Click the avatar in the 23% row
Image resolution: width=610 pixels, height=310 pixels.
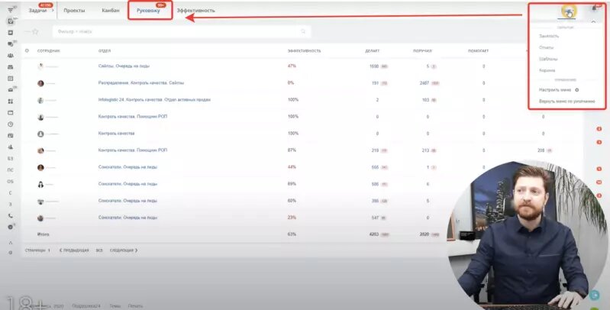pos(40,218)
